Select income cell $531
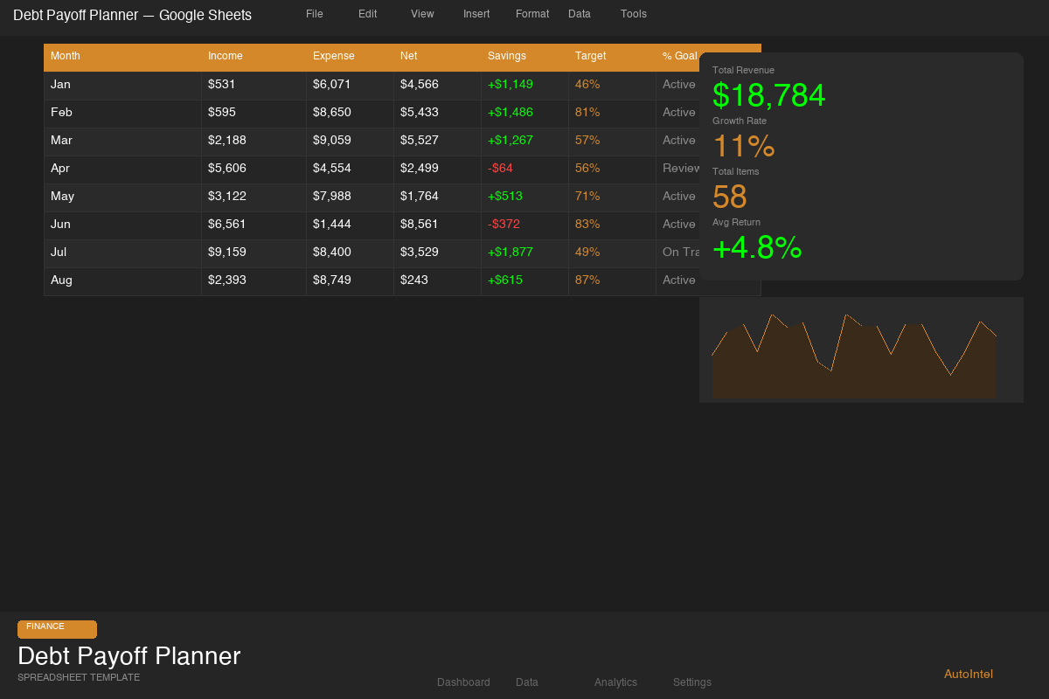 coord(254,86)
